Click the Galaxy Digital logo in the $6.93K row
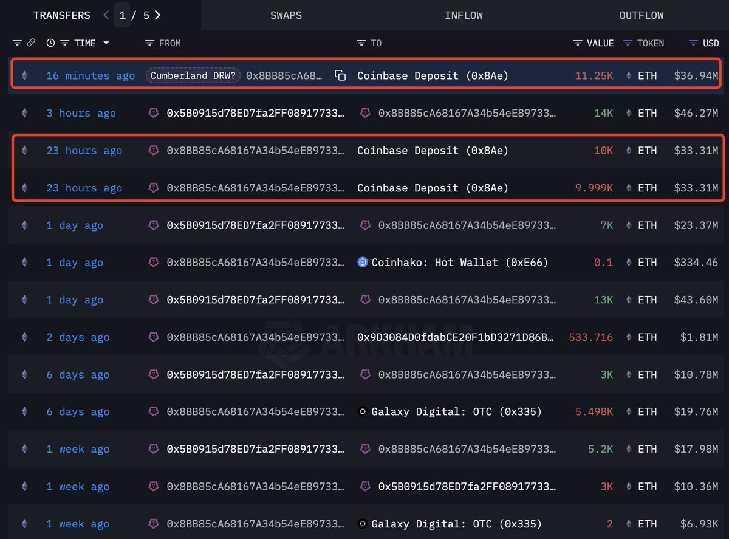 pos(363,524)
